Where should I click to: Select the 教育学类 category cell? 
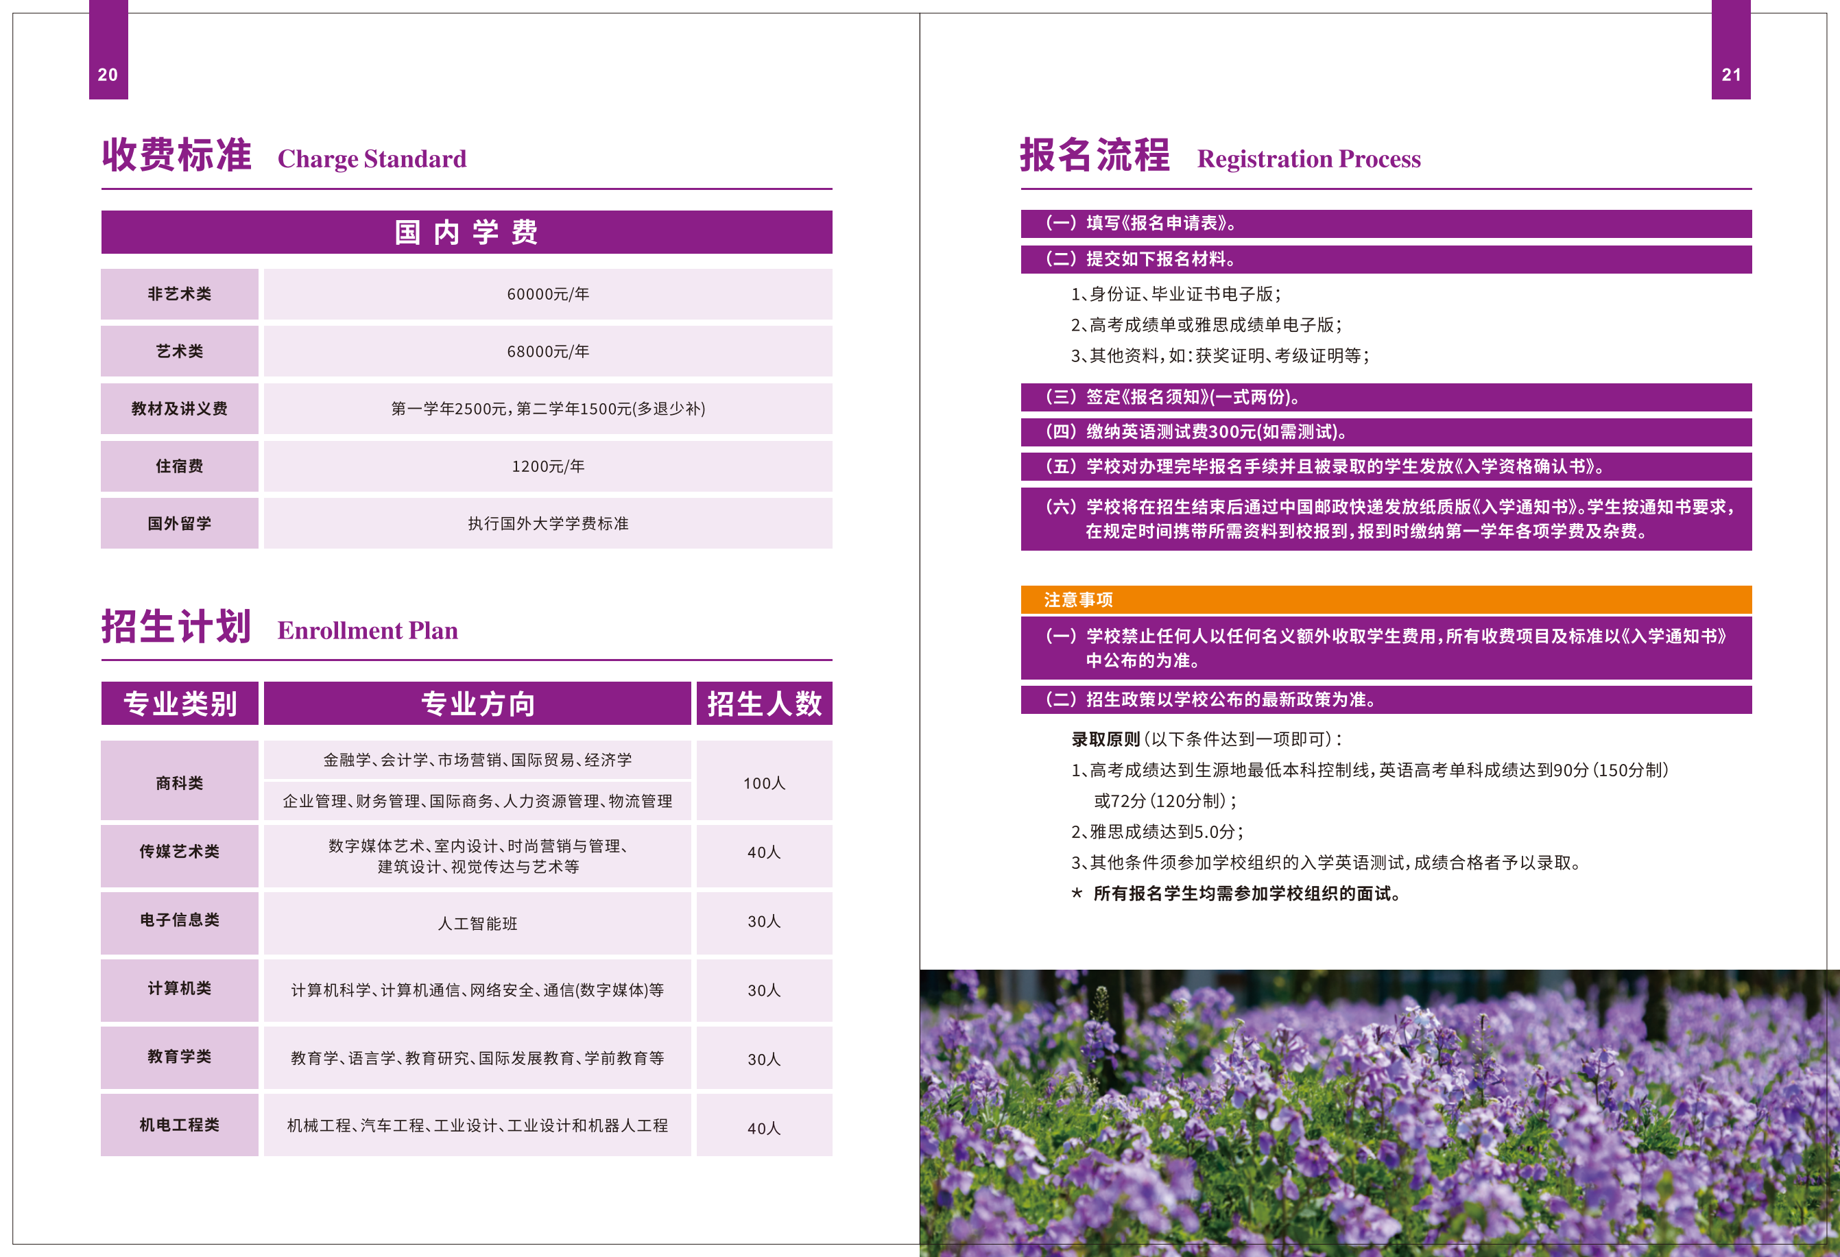pos(180,1058)
